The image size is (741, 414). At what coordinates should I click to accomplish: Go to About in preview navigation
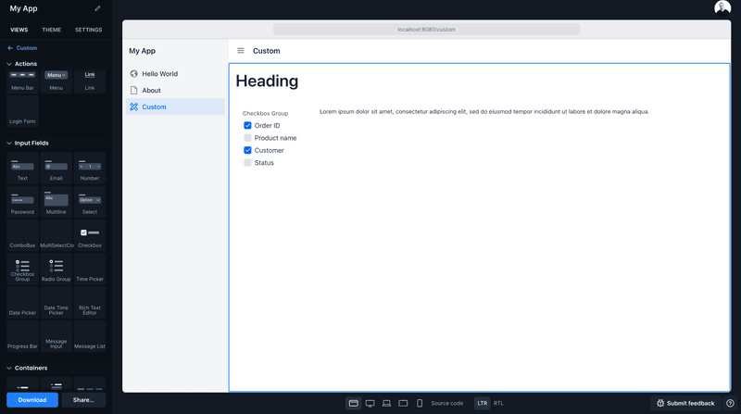(175, 90)
